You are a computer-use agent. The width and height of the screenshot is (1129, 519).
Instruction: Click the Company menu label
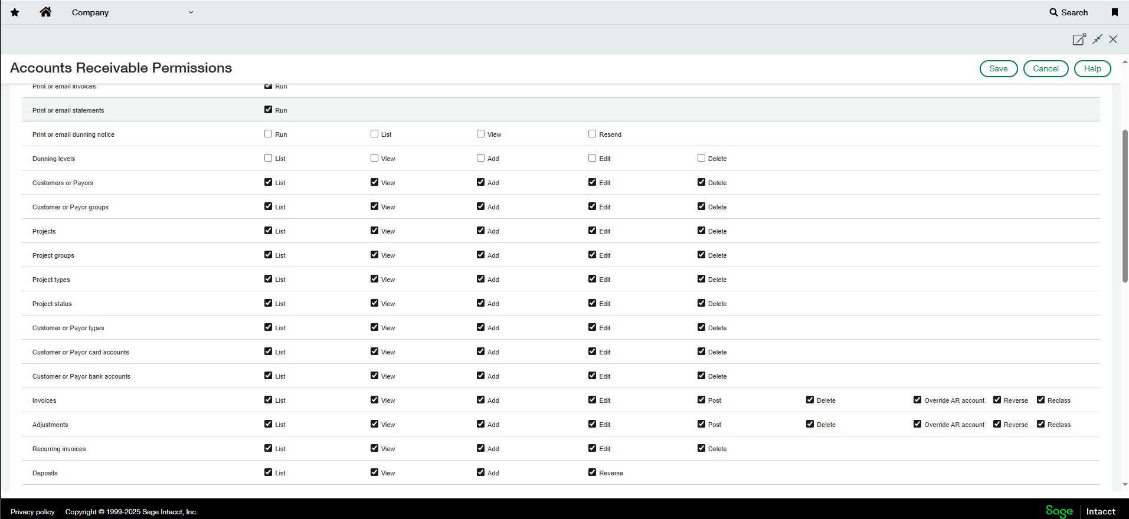[90, 12]
